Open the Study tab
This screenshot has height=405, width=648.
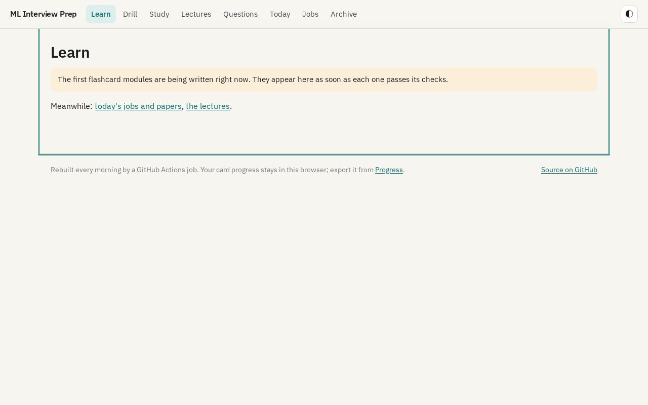pyautogui.click(x=159, y=14)
